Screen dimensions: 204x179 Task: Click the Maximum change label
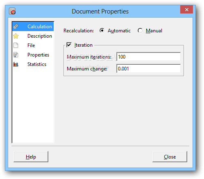tap(87, 69)
